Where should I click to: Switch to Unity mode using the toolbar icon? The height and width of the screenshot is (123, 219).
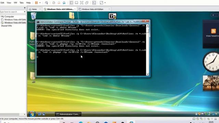point(87,3)
